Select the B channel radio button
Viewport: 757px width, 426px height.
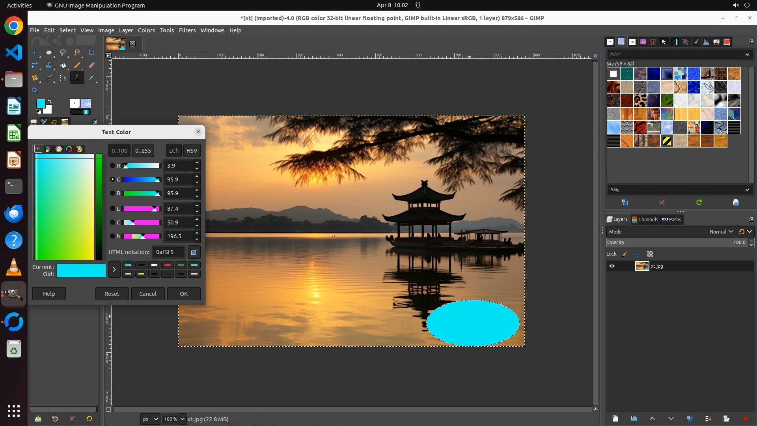(112, 193)
